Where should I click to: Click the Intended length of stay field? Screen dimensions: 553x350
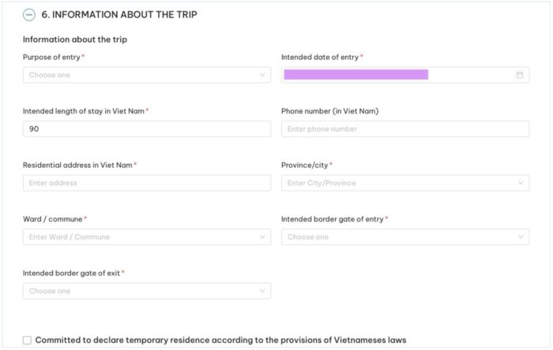tap(146, 128)
